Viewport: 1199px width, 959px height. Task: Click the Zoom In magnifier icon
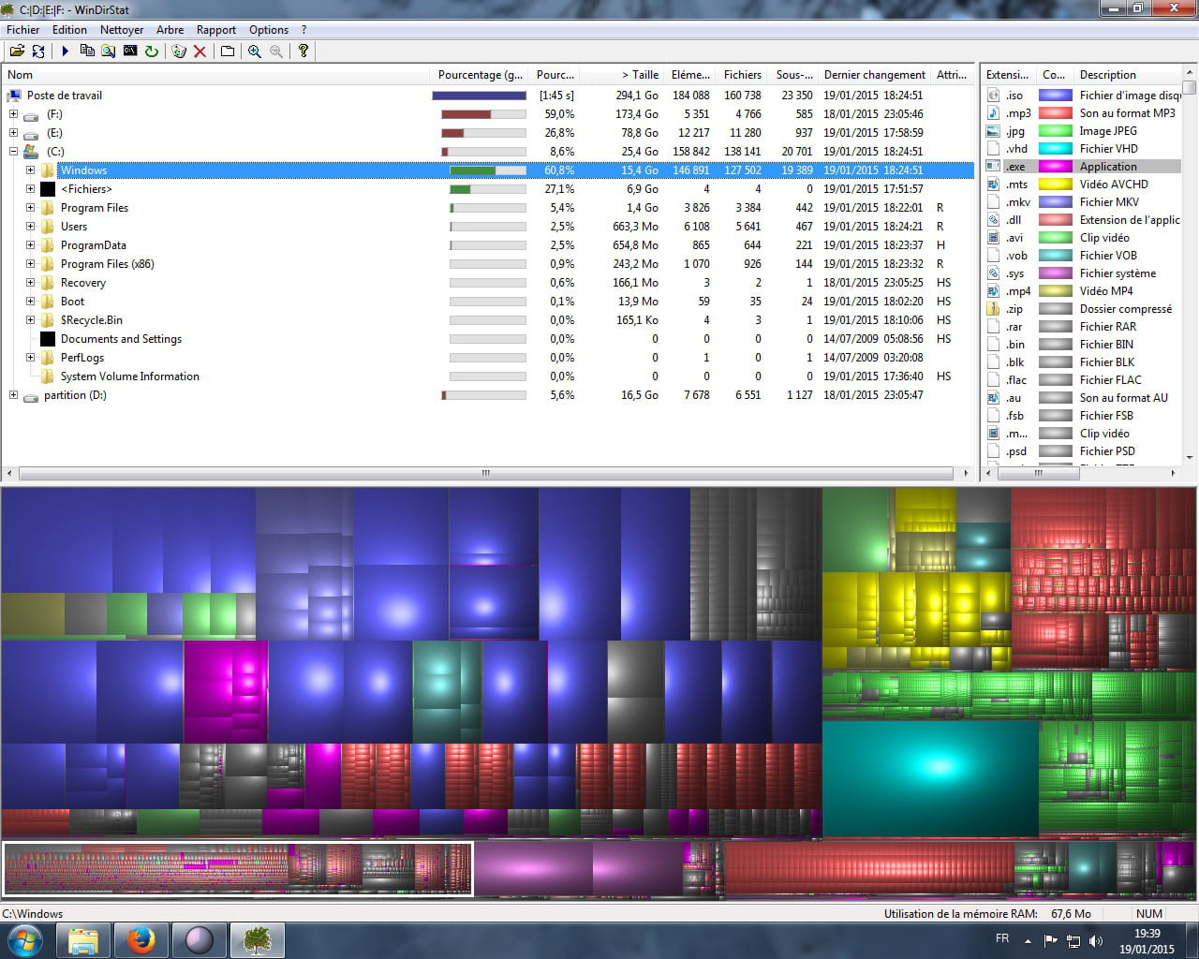[255, 52]
